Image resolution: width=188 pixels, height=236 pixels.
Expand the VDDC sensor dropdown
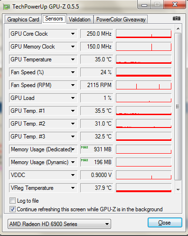(73, 175)
